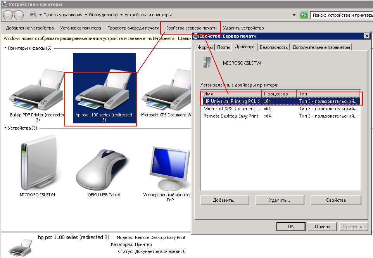Open the address bar history dropdown
373x258 pixels.
pyautogui.click(x=294, y=15)
